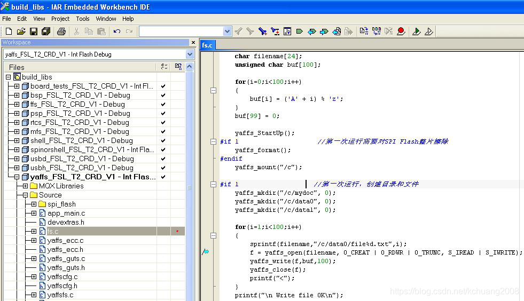524x301 pixels.
Task: Click Debug without Downloading icon
Action: coord(429,31)
